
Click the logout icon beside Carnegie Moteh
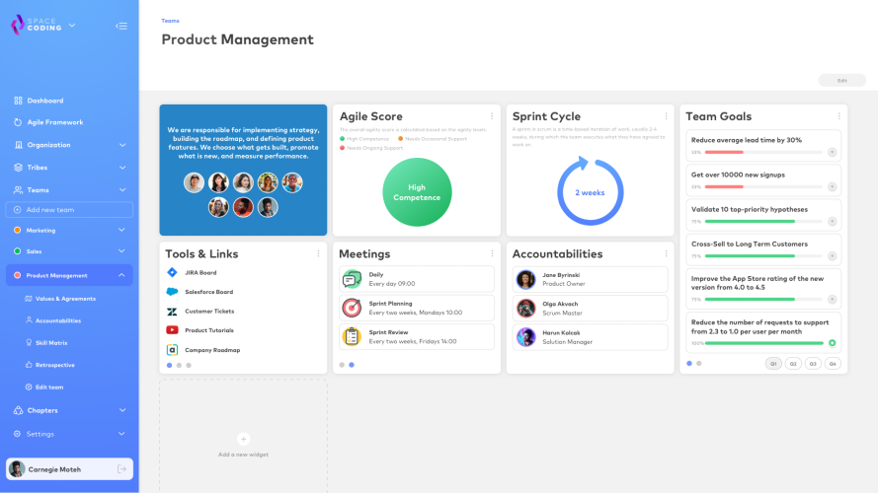(x=121, y=469)
